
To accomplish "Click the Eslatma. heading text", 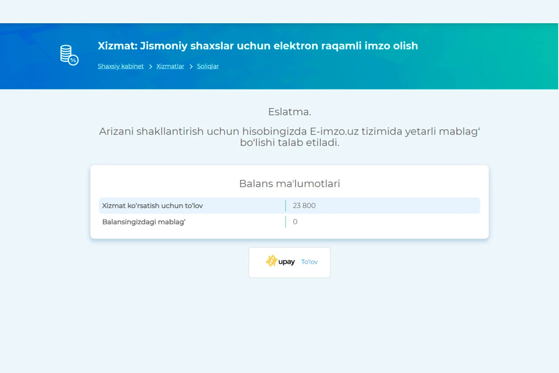I will [289, 112].
